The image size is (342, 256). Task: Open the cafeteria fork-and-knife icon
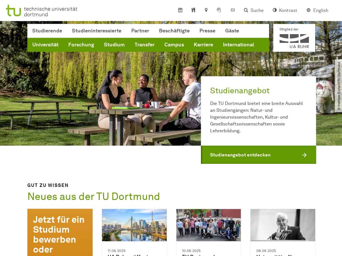click(193, 10)
